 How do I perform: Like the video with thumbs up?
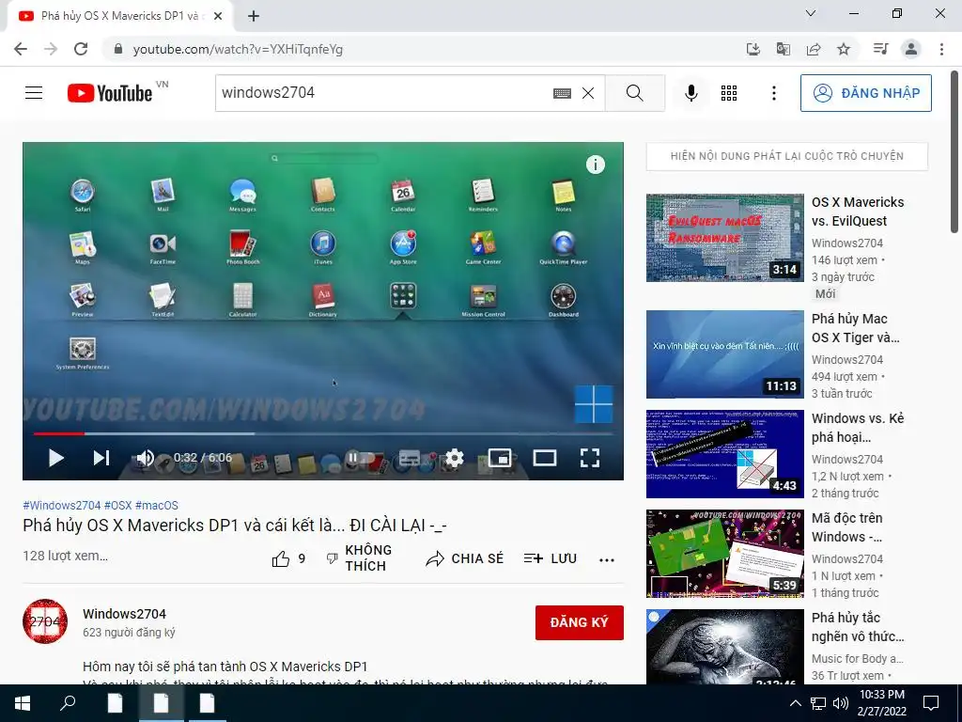[288, 558]
